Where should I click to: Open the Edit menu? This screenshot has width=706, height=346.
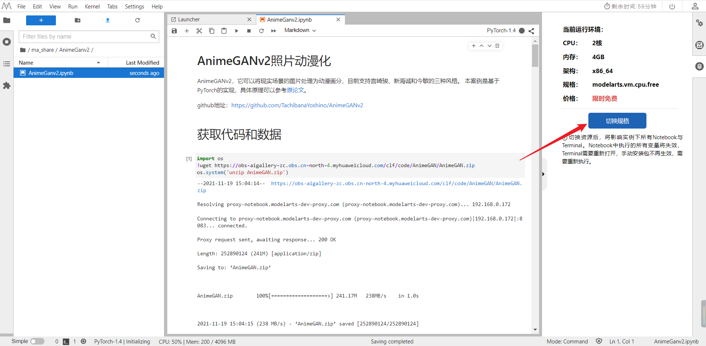[x=38, y=7]
